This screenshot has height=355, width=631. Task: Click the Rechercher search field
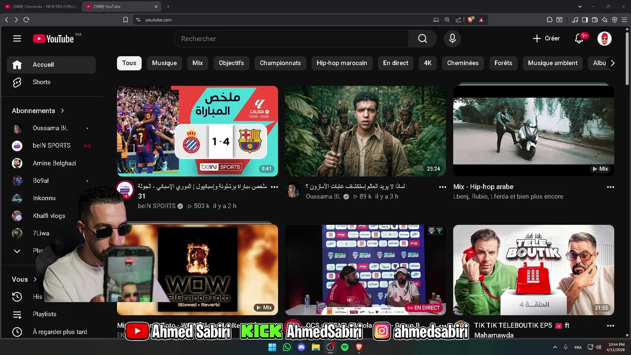pos(291,38)
